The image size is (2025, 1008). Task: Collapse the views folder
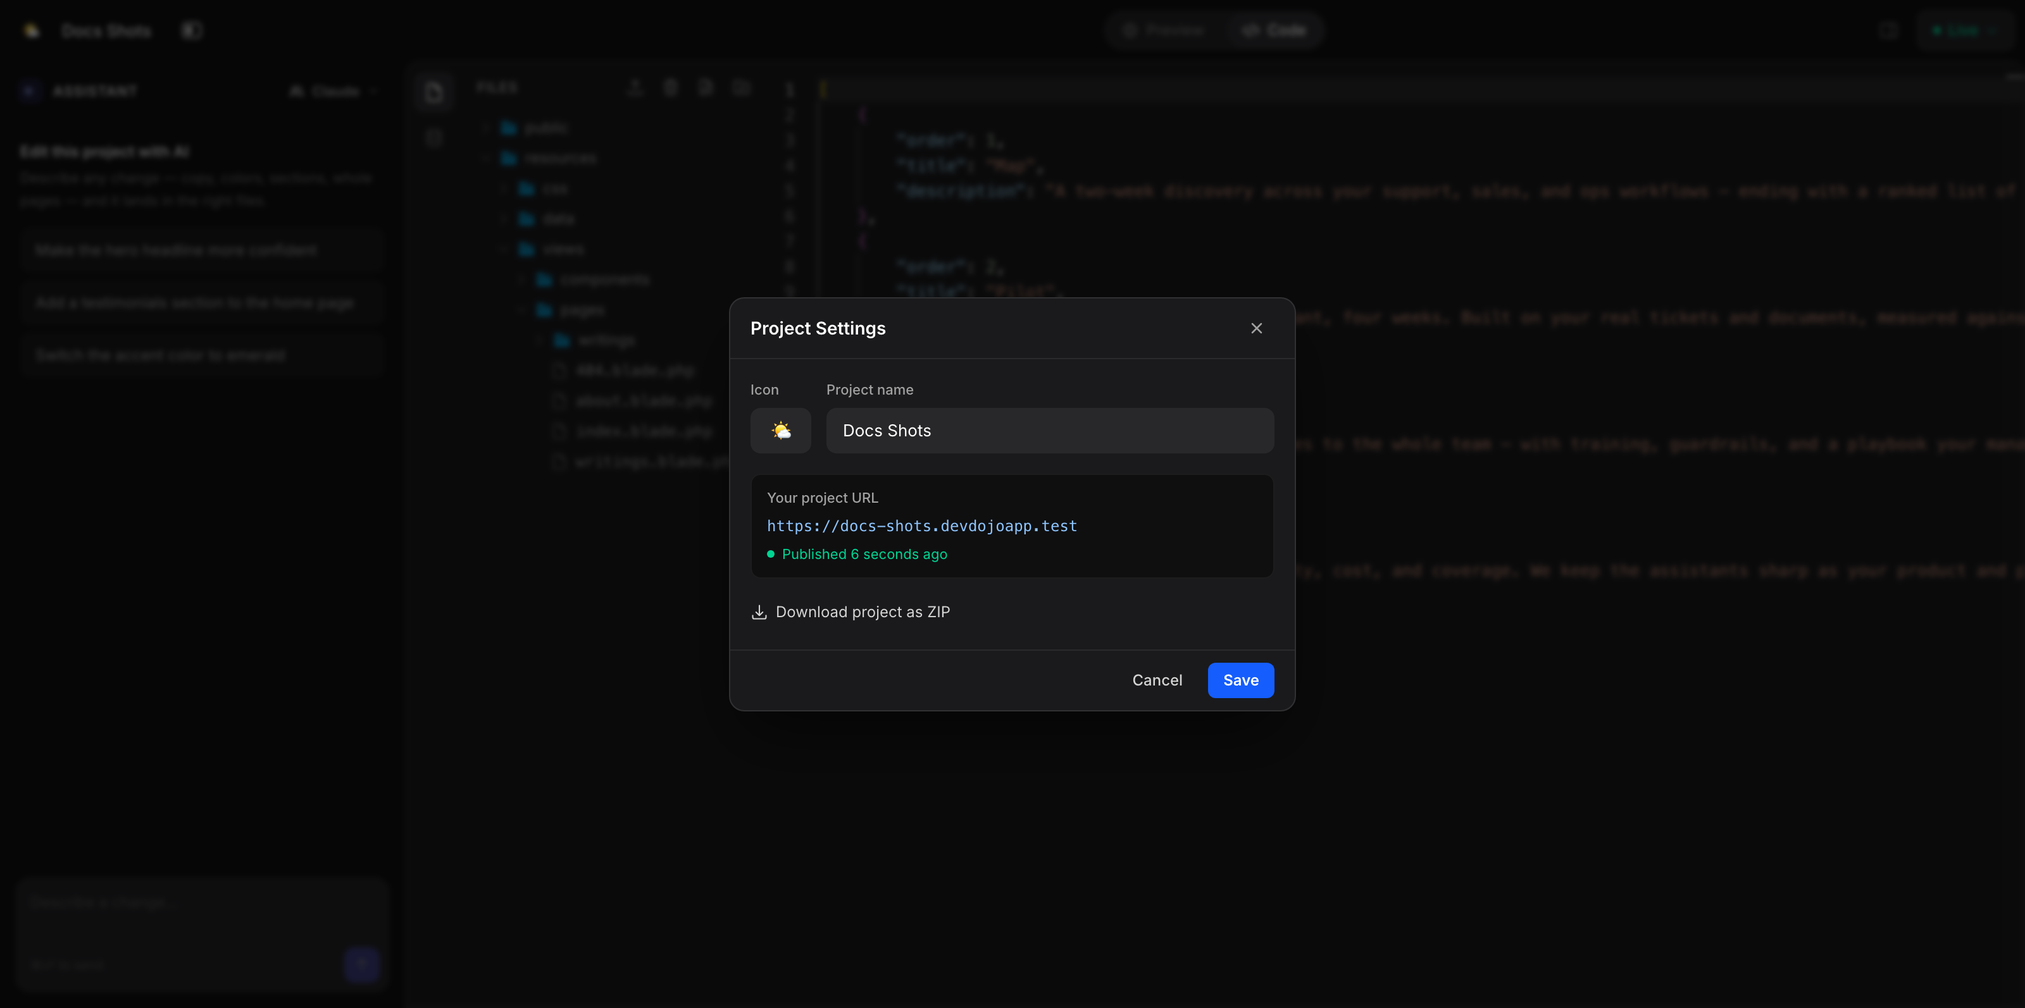pos(551,249)
